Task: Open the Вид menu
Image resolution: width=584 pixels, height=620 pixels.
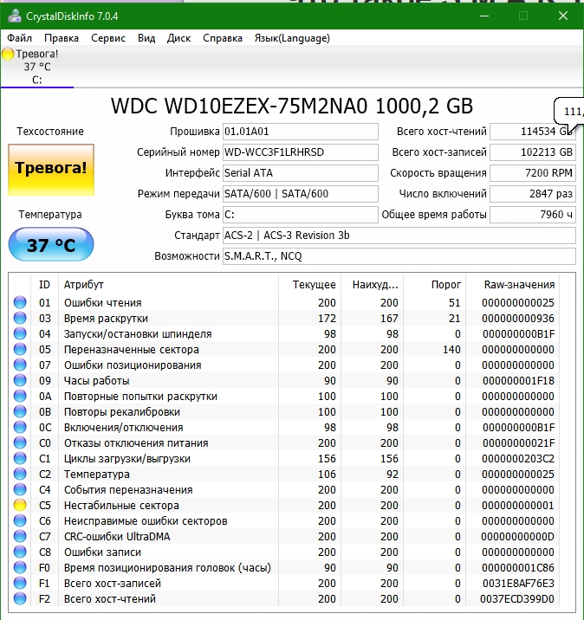Action: click(146, 38)
